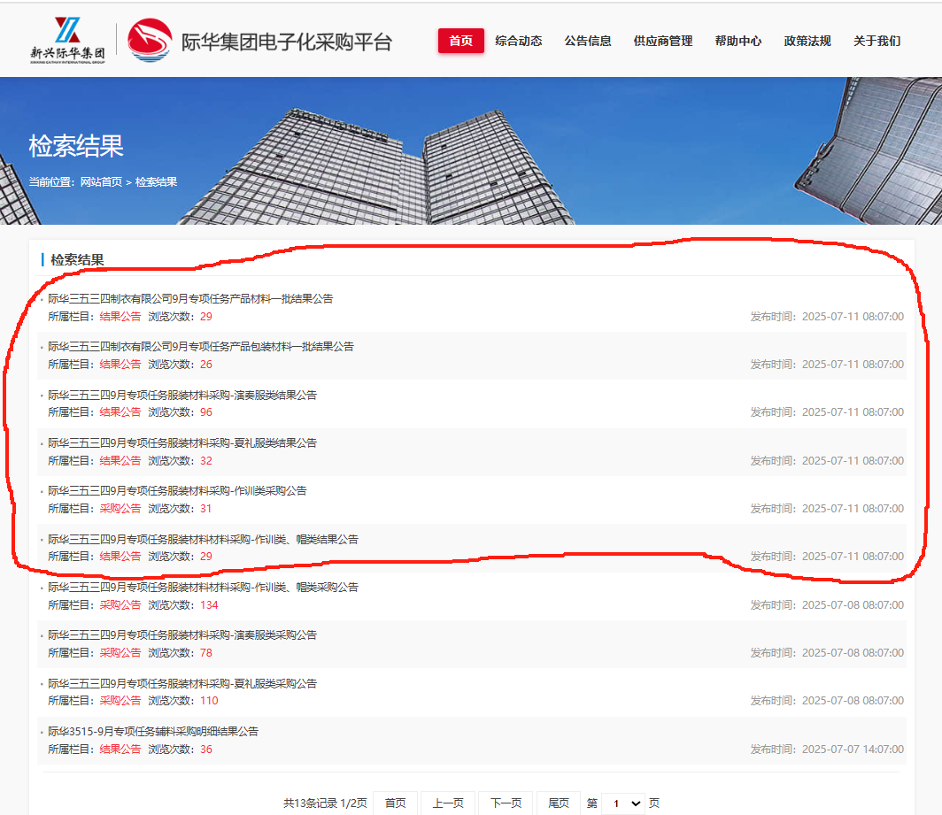Click publish time 2025-07-07 14:07:00
Viewport: 942px width, 815px height.
[853, 749]
